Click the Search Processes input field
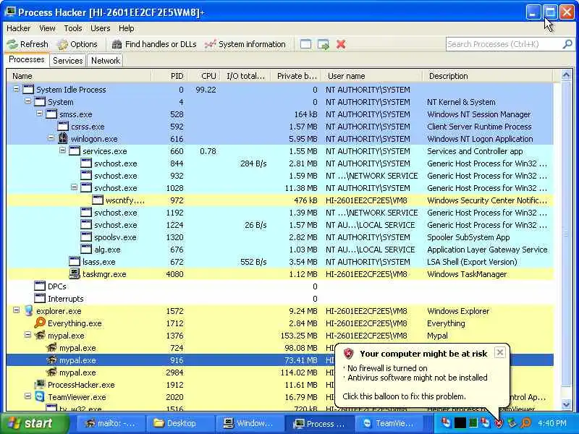Image resolution: width=579 pixels, height=434 pixels. click(x=504, y=44)
